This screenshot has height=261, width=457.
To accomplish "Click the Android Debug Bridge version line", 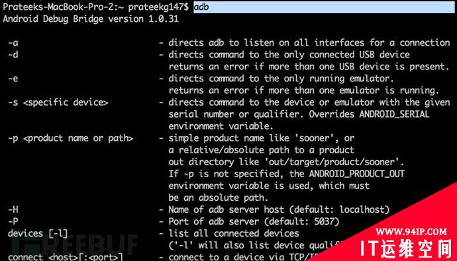I will point(91,19).
